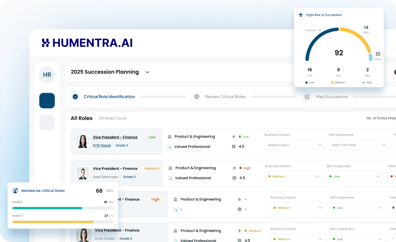Screen dimensions: 396x242
Task: Click the High risk badge in Finance row
Action: point(156,199)
